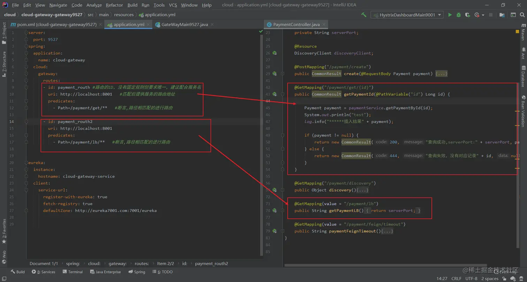
Task: Start debugging with the green bug icon
Action: pos(459,15)
